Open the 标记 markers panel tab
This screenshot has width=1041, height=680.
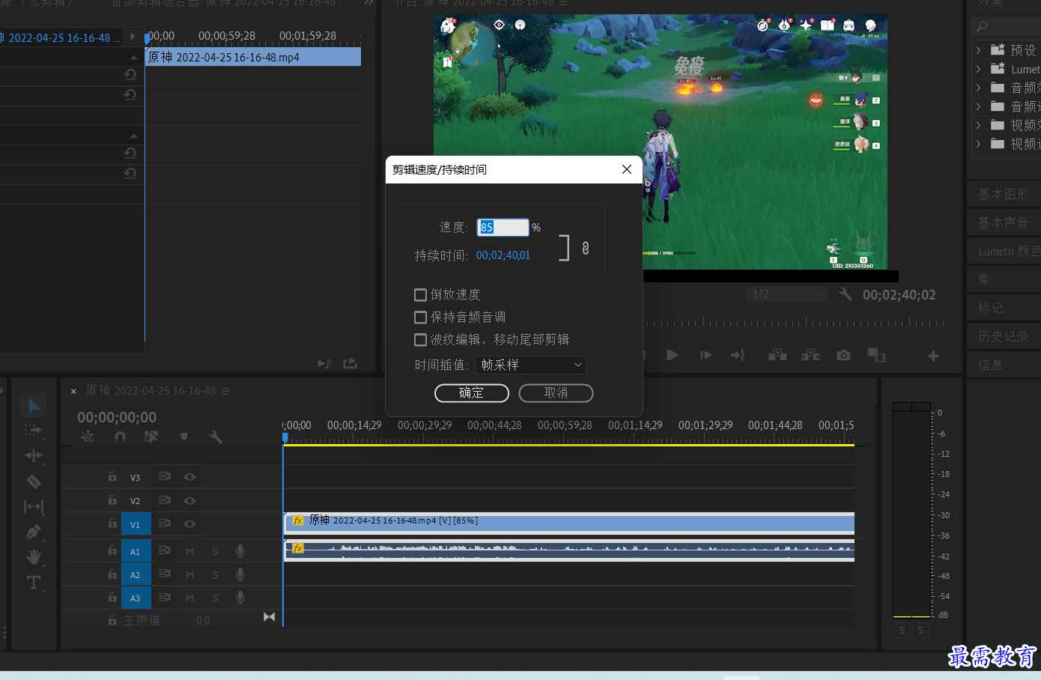pos(990,309)
